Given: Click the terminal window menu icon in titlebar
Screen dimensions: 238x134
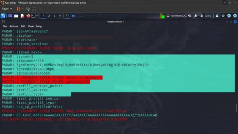Looking at the screenshot, I should click(x=3, y=22).
